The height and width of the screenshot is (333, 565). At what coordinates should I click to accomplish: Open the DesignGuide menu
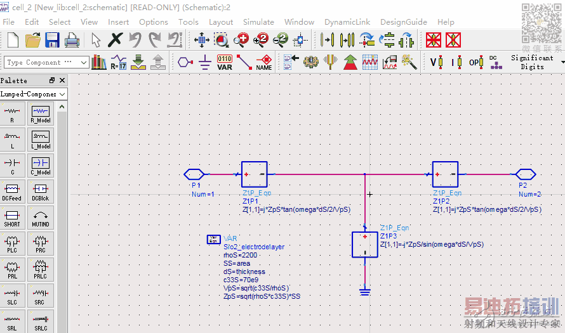click(x=404, y=22)
